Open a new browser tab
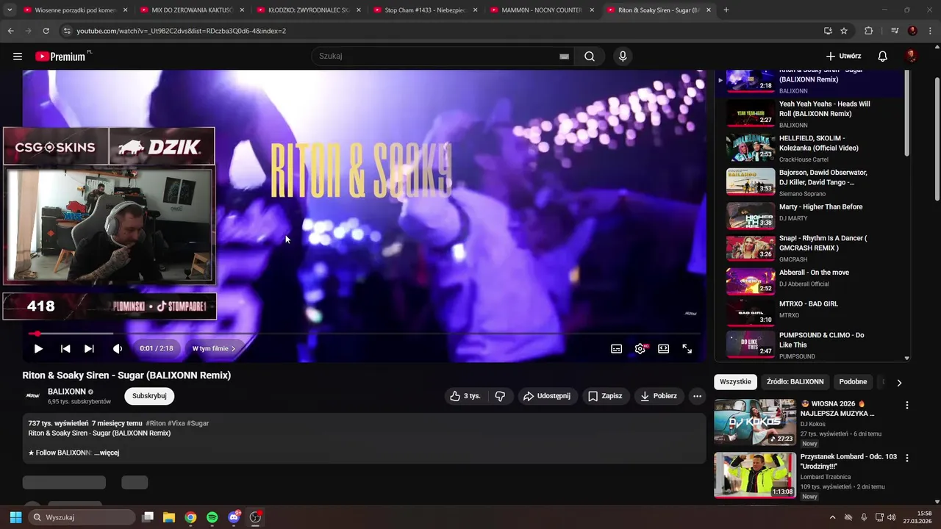 [726, 10]
